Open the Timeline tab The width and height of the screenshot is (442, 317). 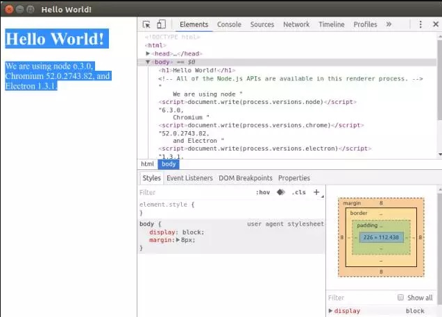[332, 24]
